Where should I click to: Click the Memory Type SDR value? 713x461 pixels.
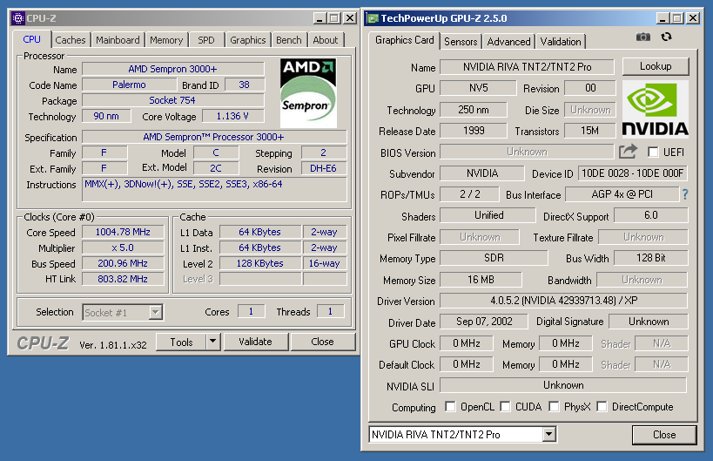click(494, 258)
